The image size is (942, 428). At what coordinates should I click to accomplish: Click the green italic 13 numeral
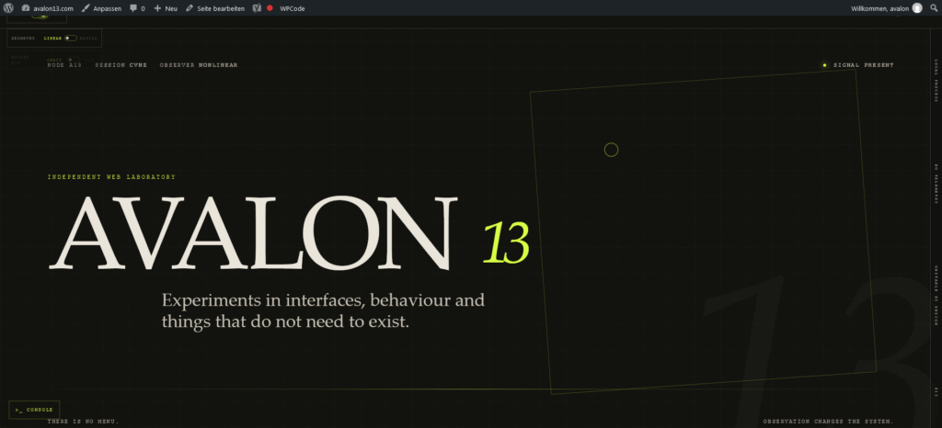[x=506, y=242]
